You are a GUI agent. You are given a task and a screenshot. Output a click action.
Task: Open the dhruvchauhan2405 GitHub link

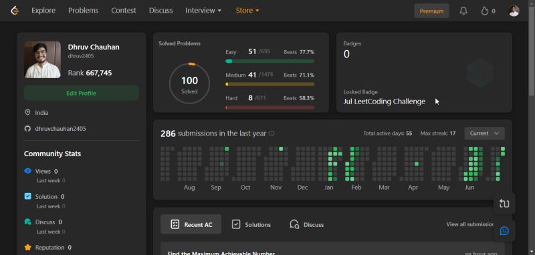click(x=60, y=129)
